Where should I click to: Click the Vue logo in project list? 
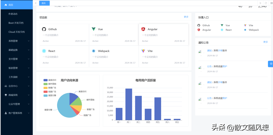click(94, 29)
